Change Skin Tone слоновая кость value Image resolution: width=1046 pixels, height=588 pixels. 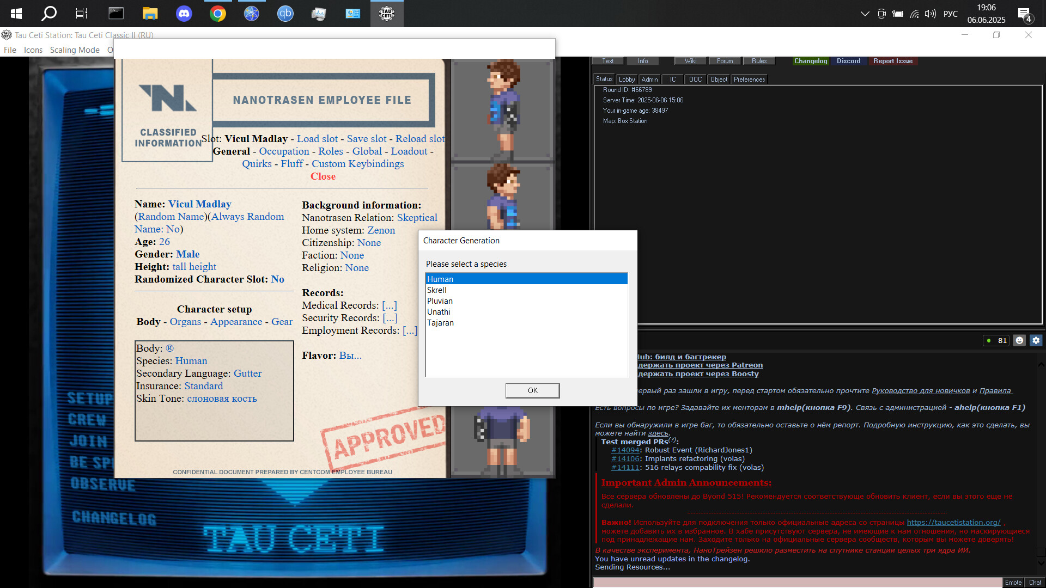point(222,399)
